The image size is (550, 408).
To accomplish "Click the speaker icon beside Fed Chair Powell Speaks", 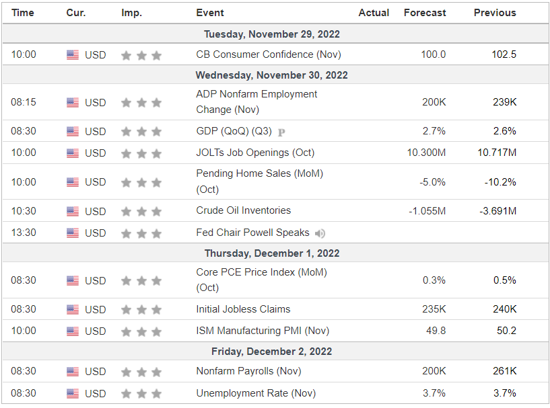I will pos(320,233).
